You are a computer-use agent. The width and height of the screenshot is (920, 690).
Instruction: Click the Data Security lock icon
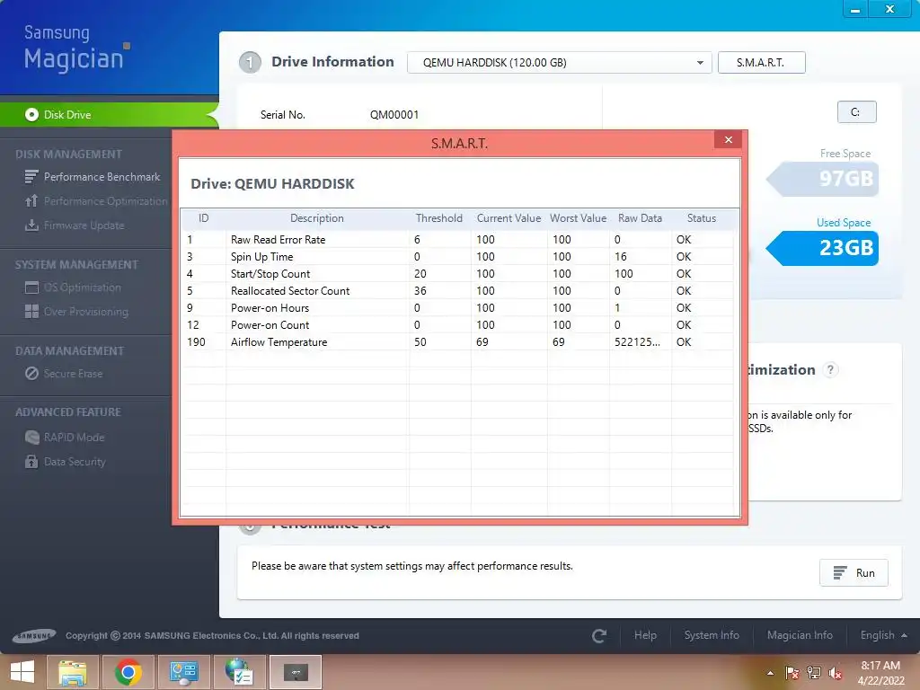tap(31, 462)
